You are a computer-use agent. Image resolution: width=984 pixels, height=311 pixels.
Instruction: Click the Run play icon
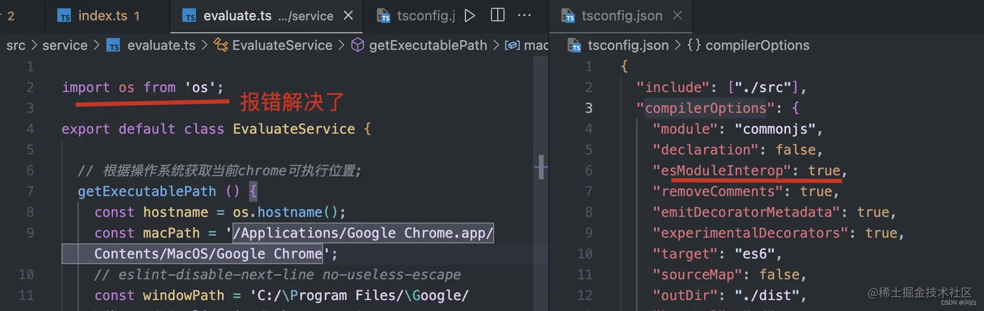pos(470,16)
